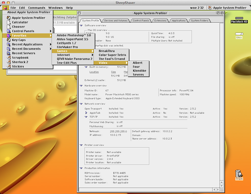251x194 pixels.
Task: Switch to the System Folders tab
Action: [200, 21]
